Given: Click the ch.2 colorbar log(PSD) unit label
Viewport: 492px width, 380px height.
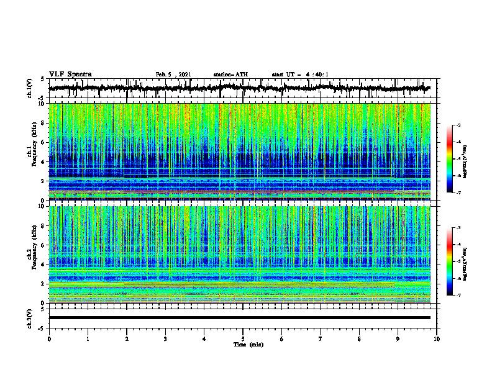Looking at the screenshot, I should [x=465, y=264].
